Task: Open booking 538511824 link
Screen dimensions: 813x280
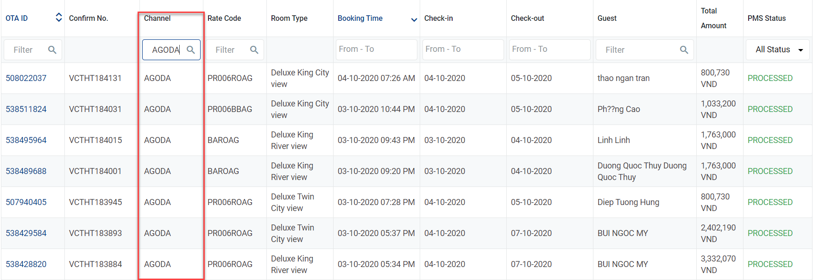Action: click(x=26, y=109)
